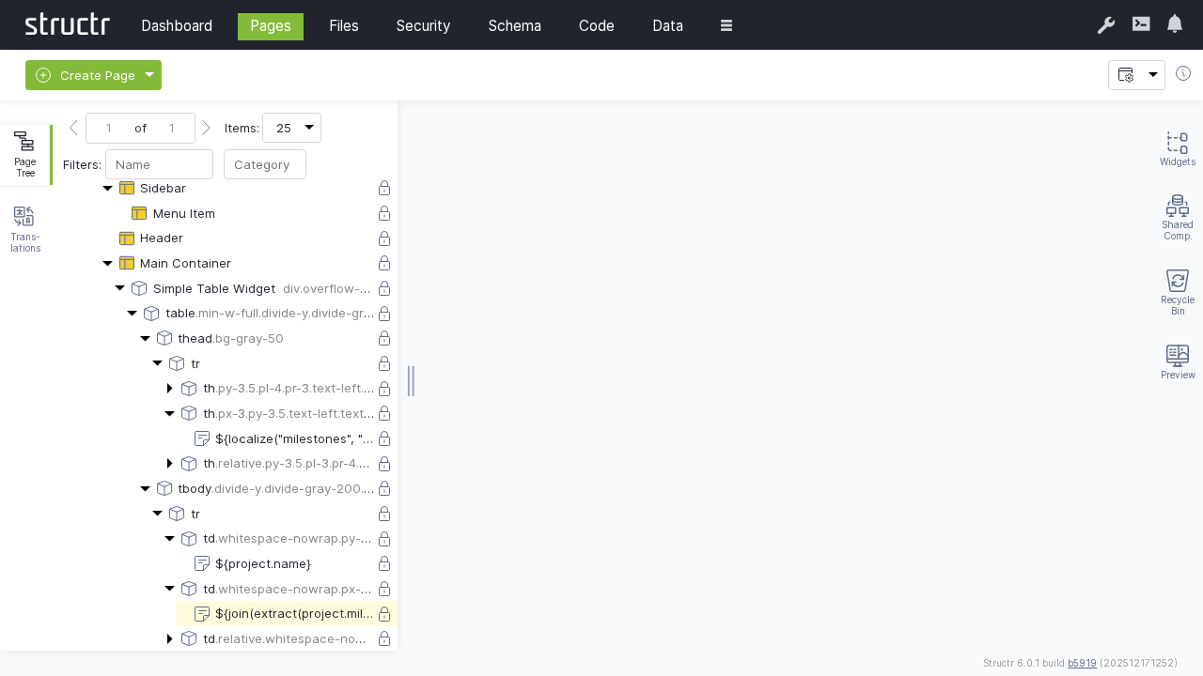The height and width of the screenshot is (676, 1203).
Task: Focus the Name filter field
Action: [x=159, y=164]
